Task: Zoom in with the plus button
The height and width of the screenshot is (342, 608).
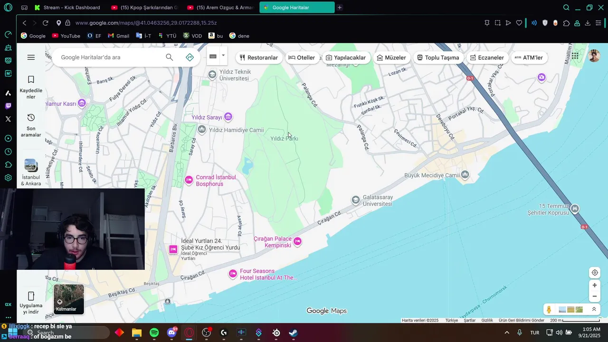Action: (594, 285)
